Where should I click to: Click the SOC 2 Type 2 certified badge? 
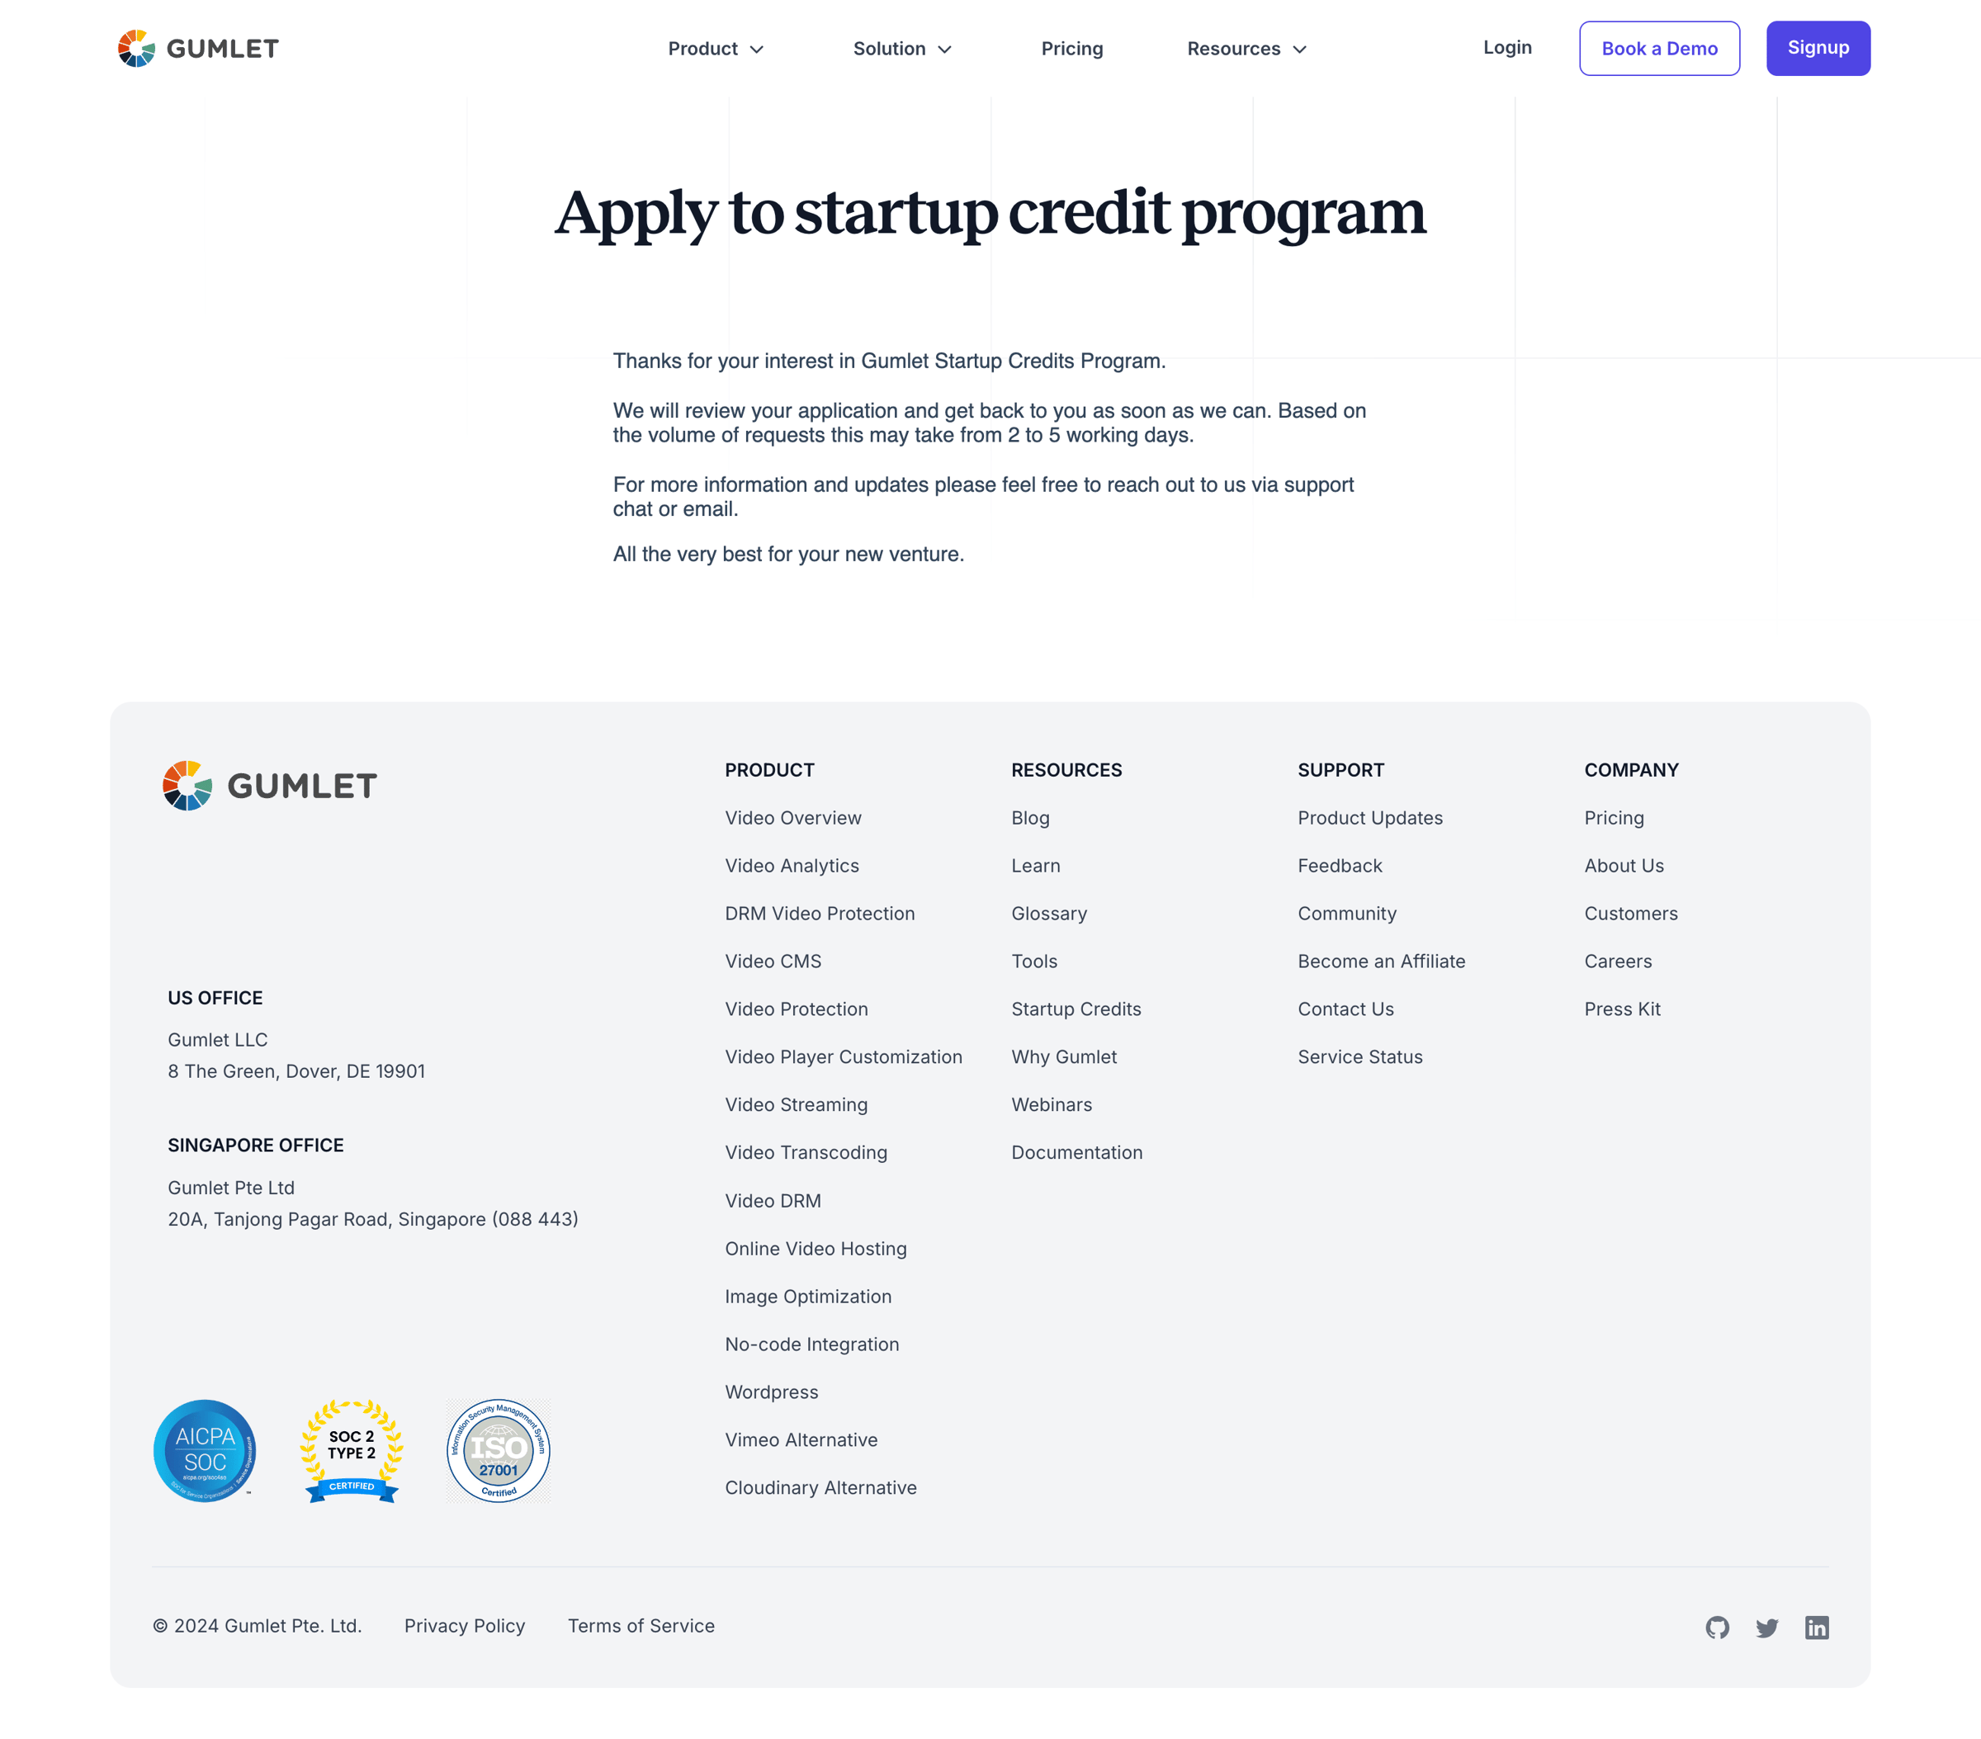point(351,1450)
